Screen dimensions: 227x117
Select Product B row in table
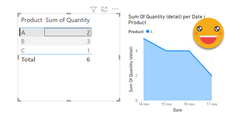click(55, 41)
